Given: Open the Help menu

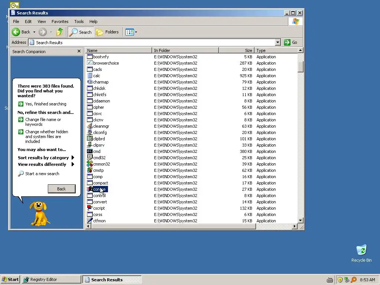Looking at the screenshot, I should [x=93, y=22].
